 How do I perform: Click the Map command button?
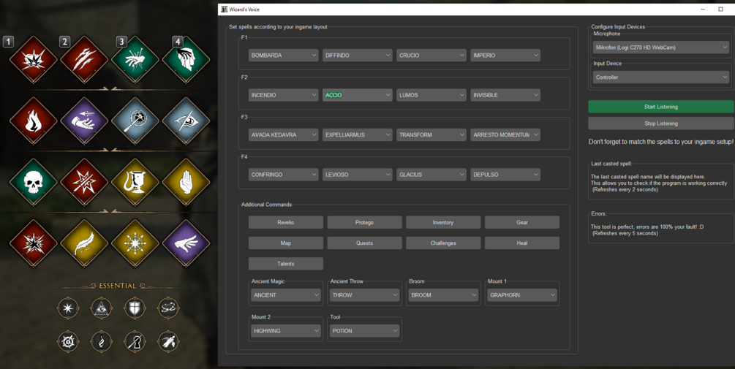coord(286,243)
